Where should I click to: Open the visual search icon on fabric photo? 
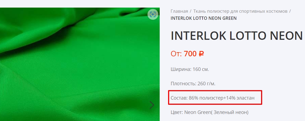click(153, 14)
